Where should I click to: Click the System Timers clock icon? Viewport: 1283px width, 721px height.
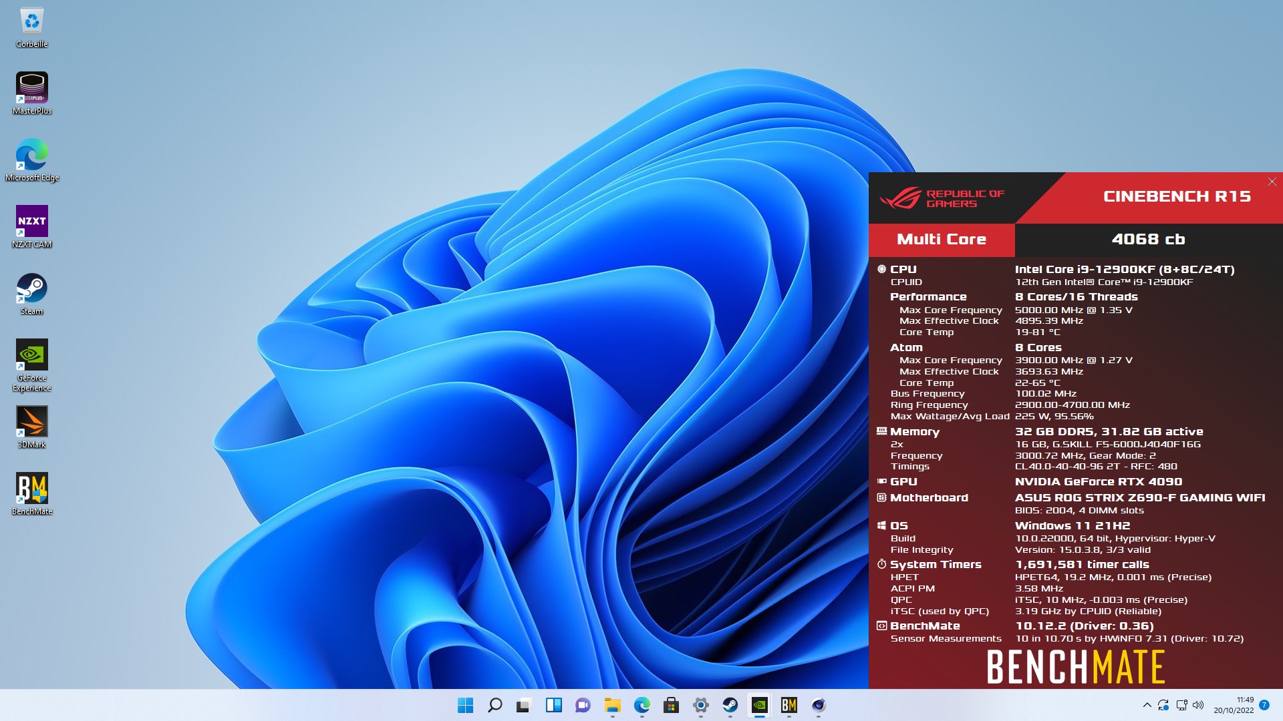[881, 564]
